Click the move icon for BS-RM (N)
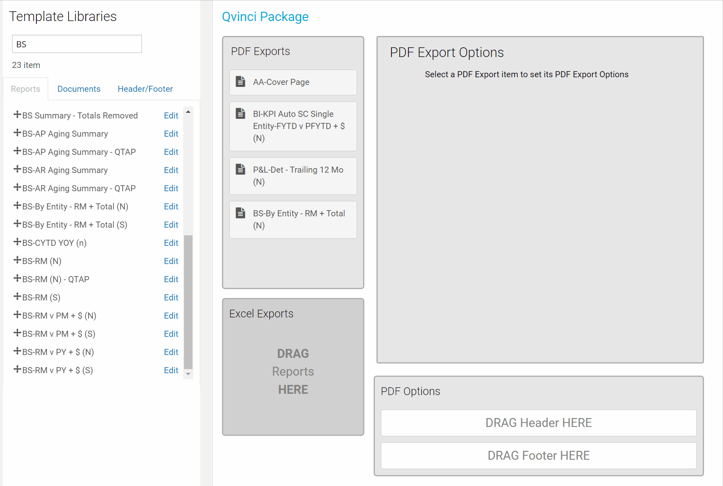Viewport: 723px width, 486px height. click(x=17, y=260)
